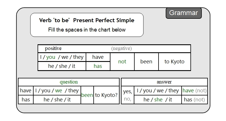Image resolution: width=226 pixels, height=121 pixels.
Task: Select the 'positive' header cell
Action: point(53,49)
